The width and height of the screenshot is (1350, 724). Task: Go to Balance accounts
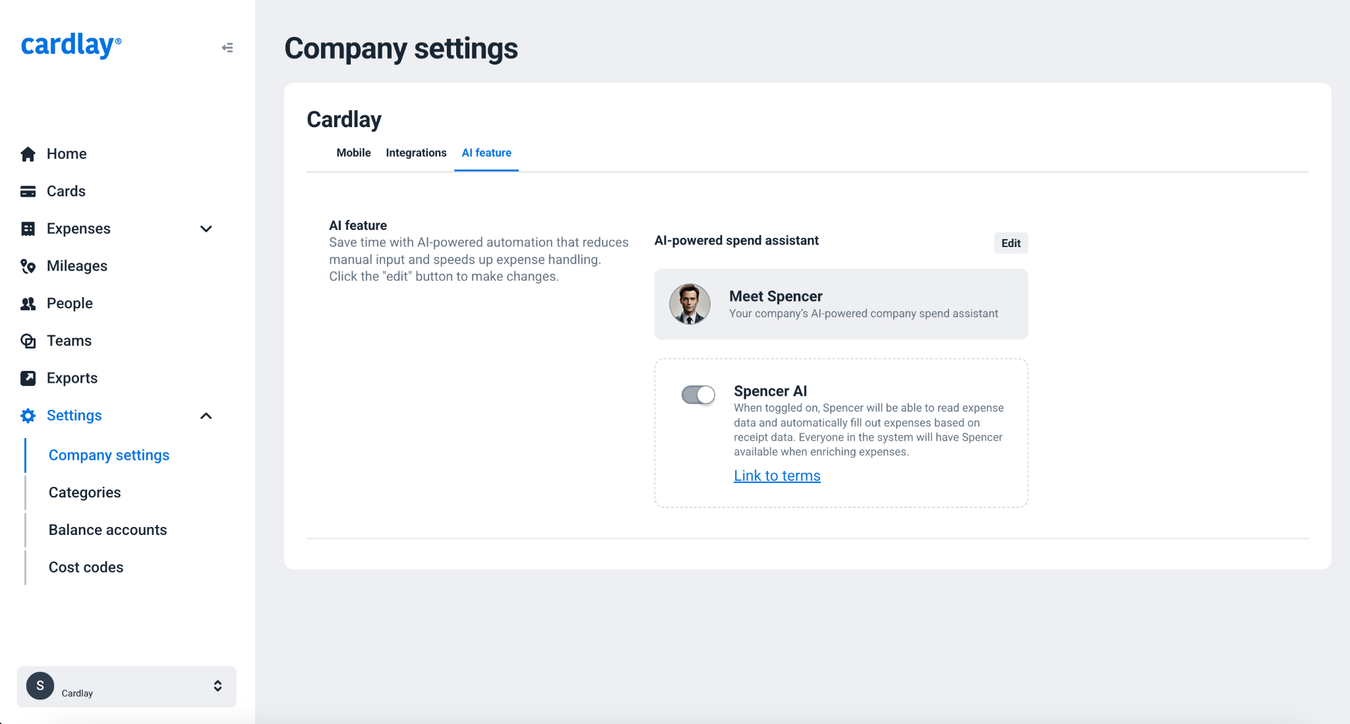[x=107, y=530]
